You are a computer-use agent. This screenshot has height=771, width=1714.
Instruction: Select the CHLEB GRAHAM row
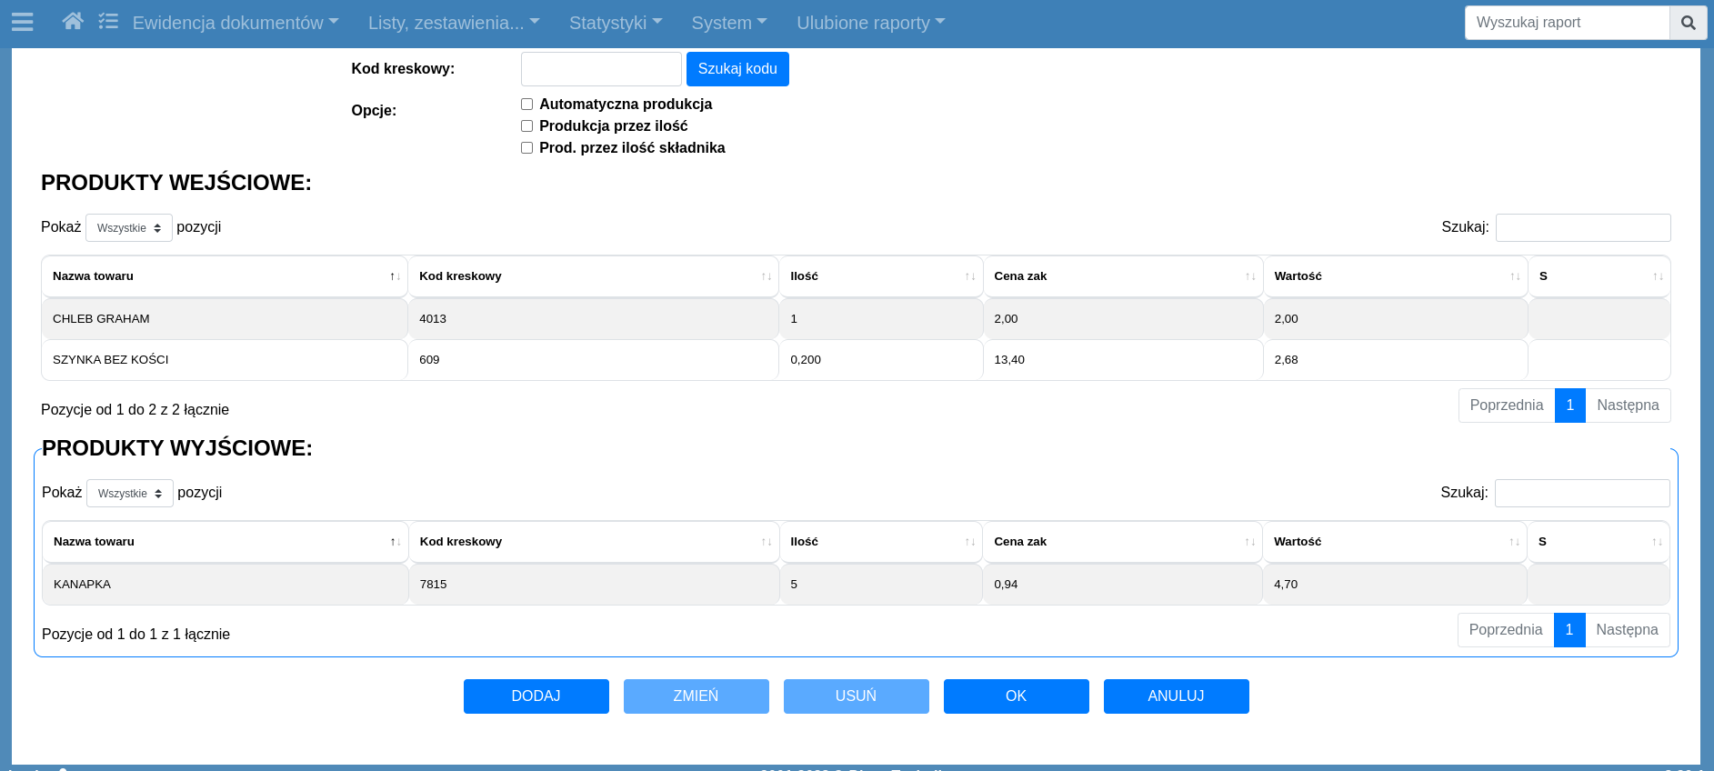(x=856, y=319)
